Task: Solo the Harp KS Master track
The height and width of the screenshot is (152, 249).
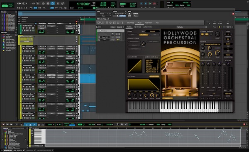Action: click(30, 48)
